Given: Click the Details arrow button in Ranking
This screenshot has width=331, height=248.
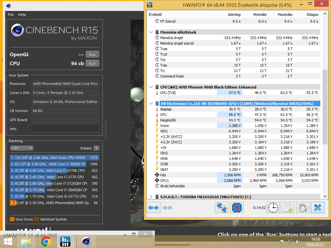Looking at the screenshot, I should click(x=96, y=148).
